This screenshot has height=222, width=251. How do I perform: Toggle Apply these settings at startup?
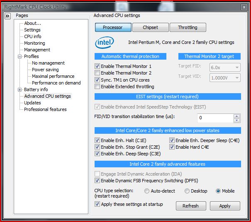[97, 204]
